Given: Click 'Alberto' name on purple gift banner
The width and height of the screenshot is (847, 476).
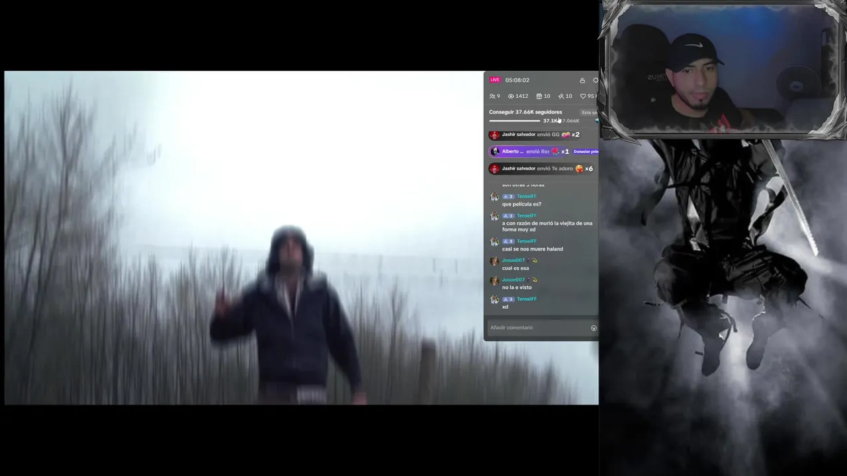Looking at the screenshot, I should [x=513, y=151].
